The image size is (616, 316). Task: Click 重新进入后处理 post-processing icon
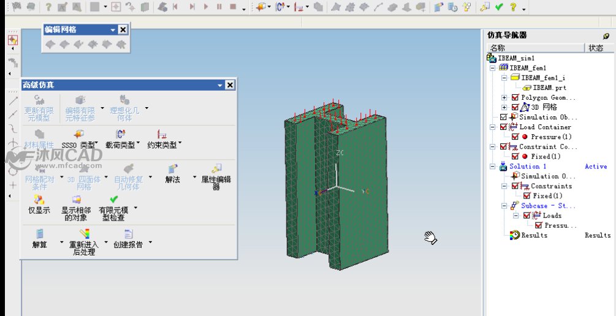85,233
